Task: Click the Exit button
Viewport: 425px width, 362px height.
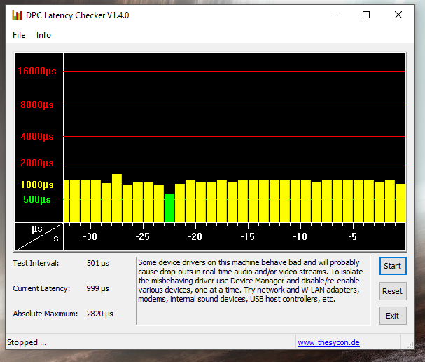Action: (x=393, y=316)
